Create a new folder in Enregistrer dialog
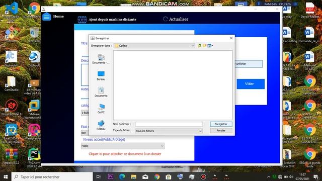The image size is (322, 181). tap(204, 46)
